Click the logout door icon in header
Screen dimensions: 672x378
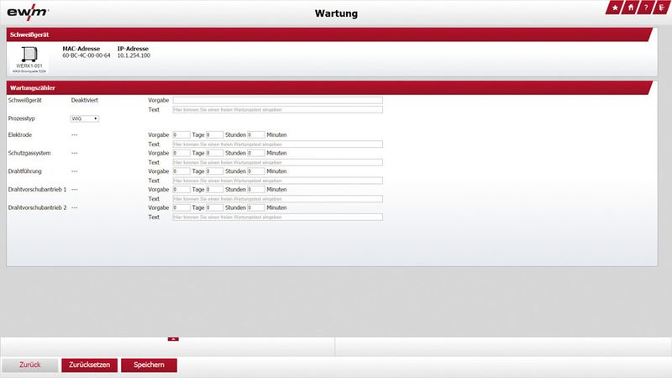(x=661, y=8)
